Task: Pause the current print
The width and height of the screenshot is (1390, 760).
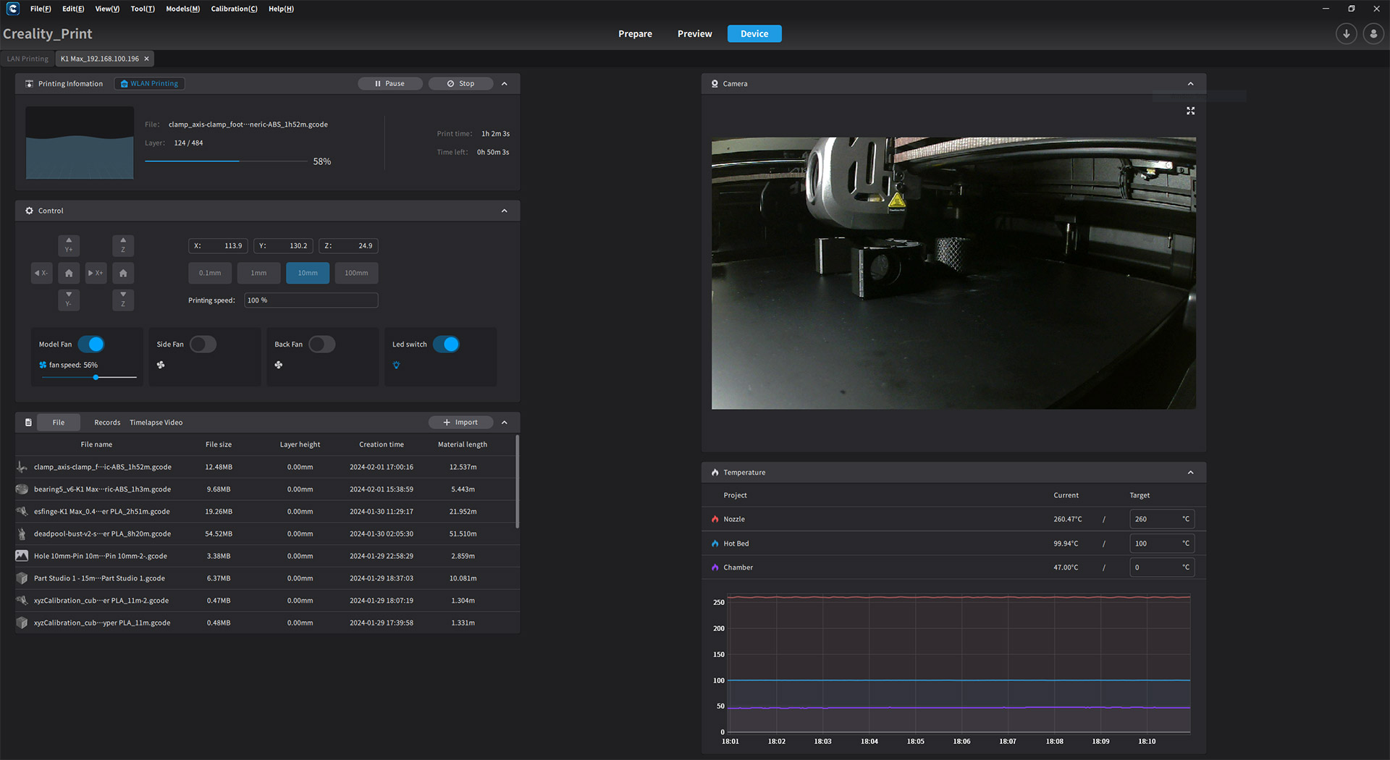Action: point(389,84)
